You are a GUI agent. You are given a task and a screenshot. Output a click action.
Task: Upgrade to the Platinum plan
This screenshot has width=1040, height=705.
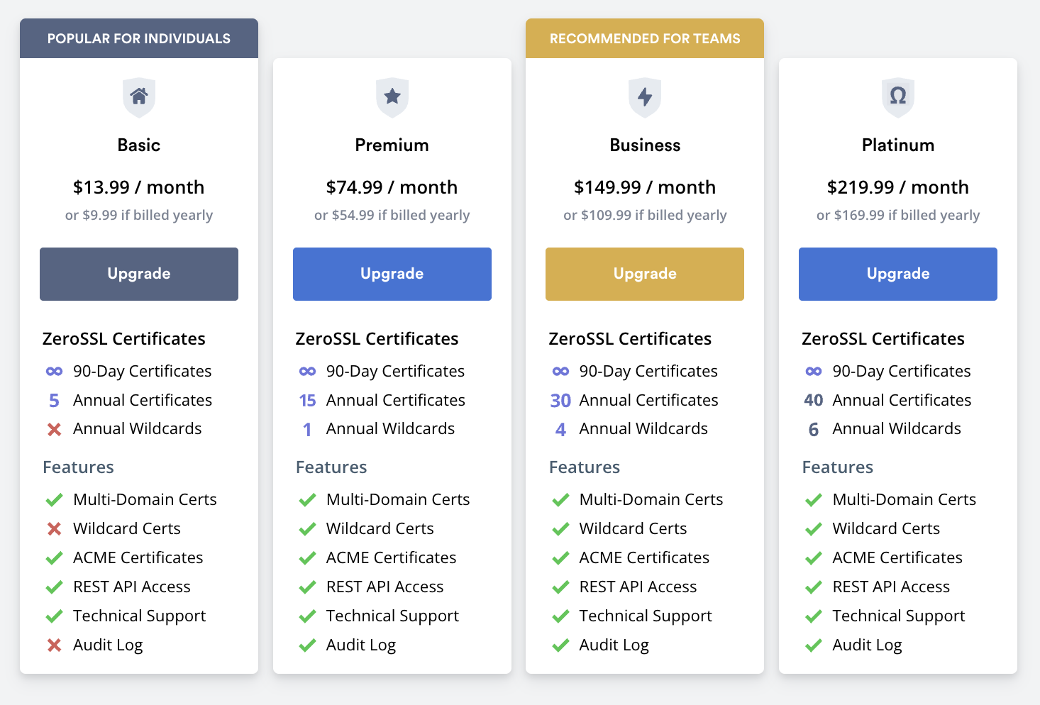[898, 274]
